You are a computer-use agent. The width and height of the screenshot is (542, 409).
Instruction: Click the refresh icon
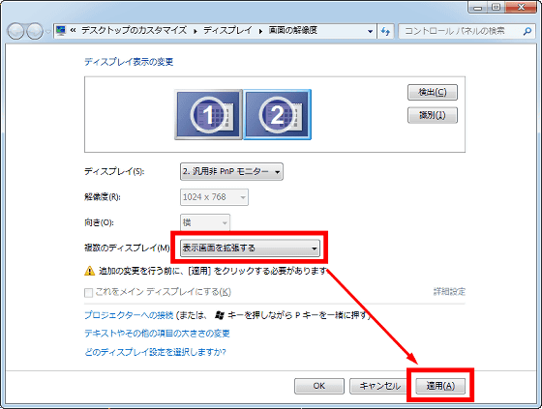(385, 32)
